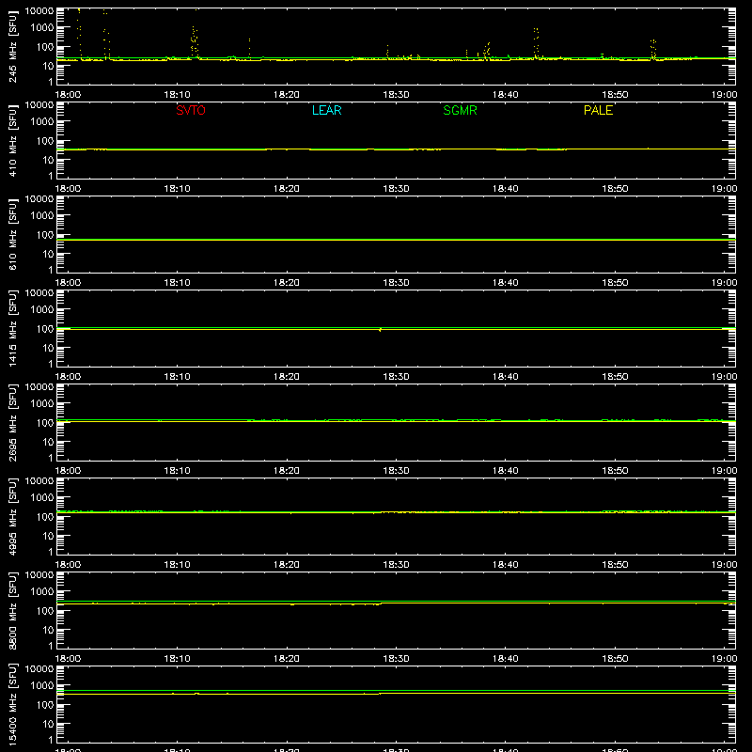The height and width of the screenshot is (752, 752).
Task: Click the 8800 MHz [SFU] axis label
Action: 12,610
